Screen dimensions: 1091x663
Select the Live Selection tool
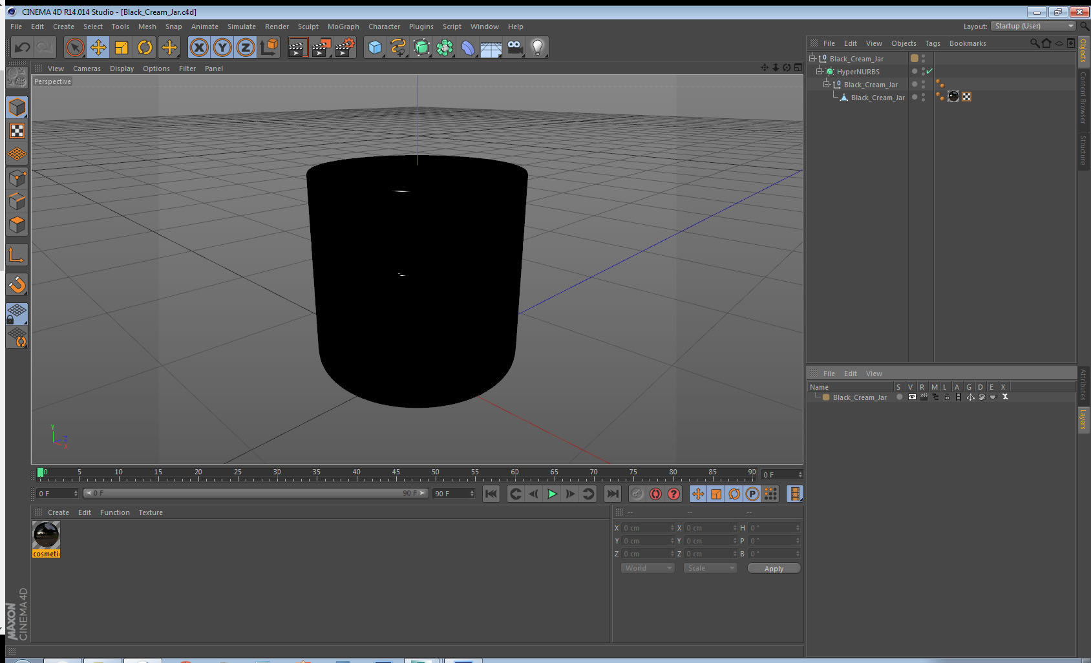point(75,47)
